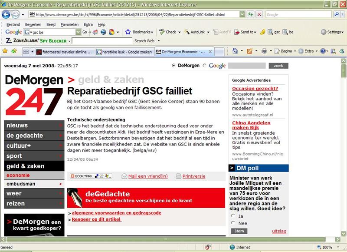Go back with the browser Back arrow

pos(6,15)
